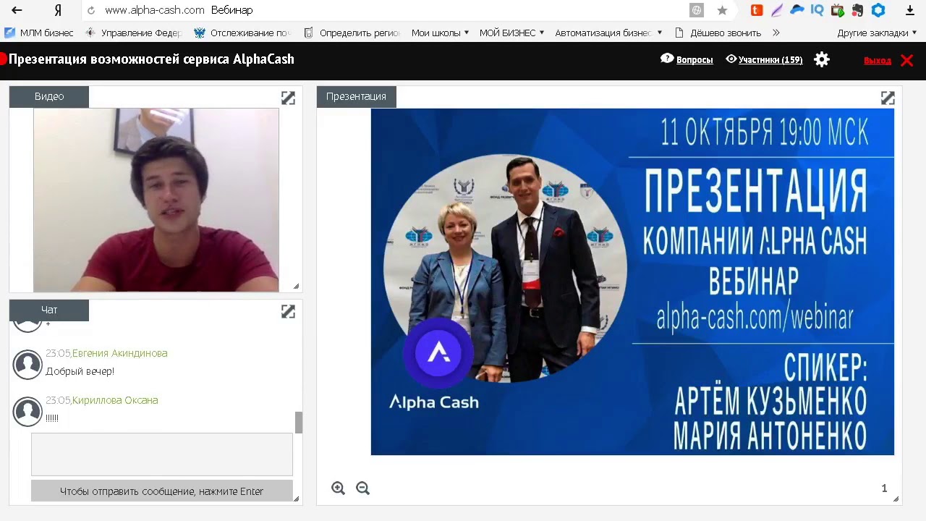Click Кириллова Оксана avatar icon
The width and height of the screenshot is (926, 521).
(x=27, y=412)
